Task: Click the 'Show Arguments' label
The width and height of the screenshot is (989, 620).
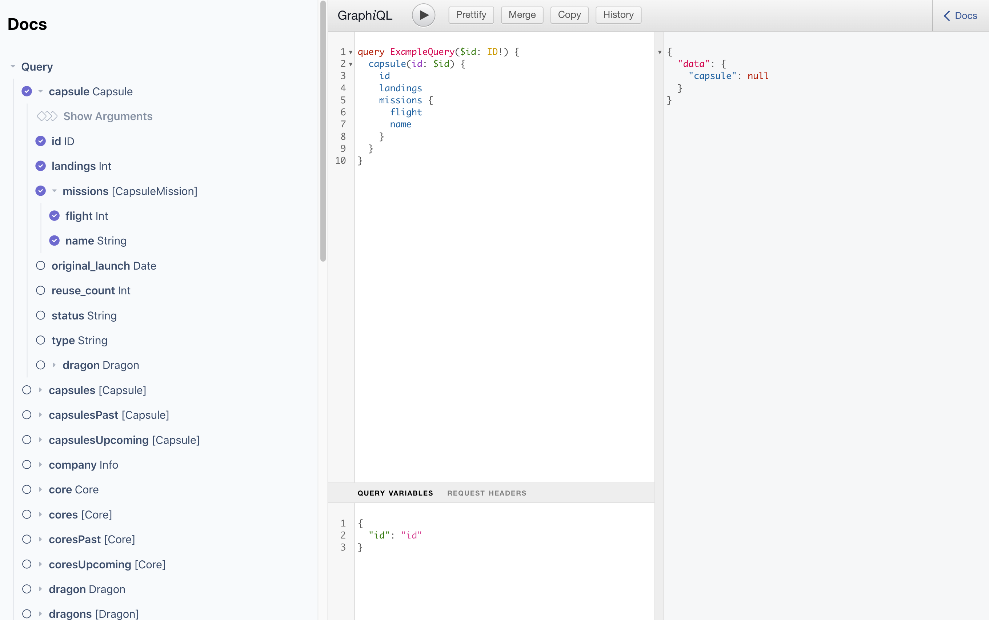Action: pos(108,116)
